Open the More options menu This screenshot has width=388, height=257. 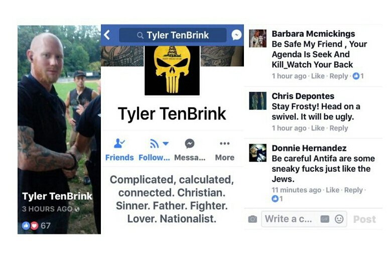pyautogui.click(x=224, y=150)
